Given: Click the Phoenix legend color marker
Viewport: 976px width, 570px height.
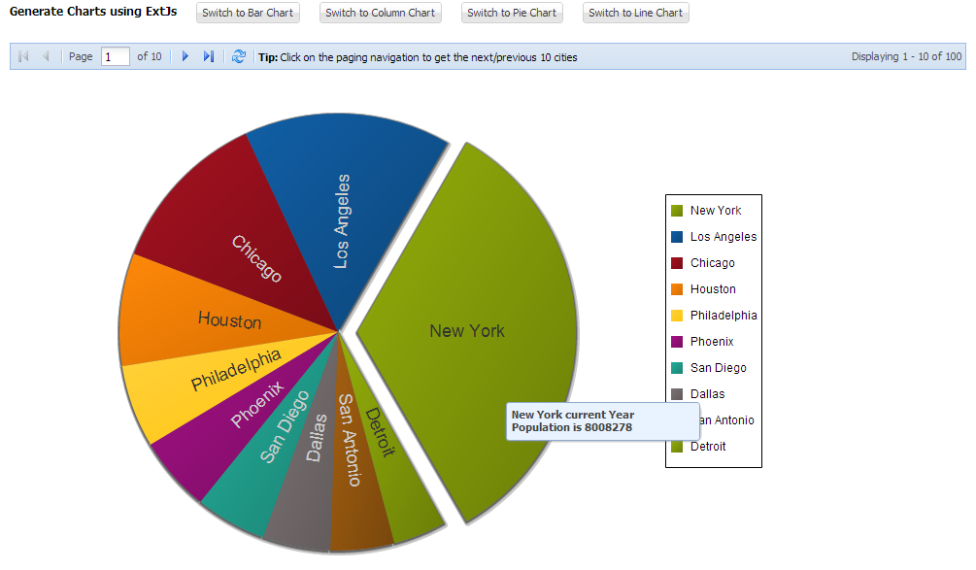Looking at the screenshot, I should tap(676, 341).
